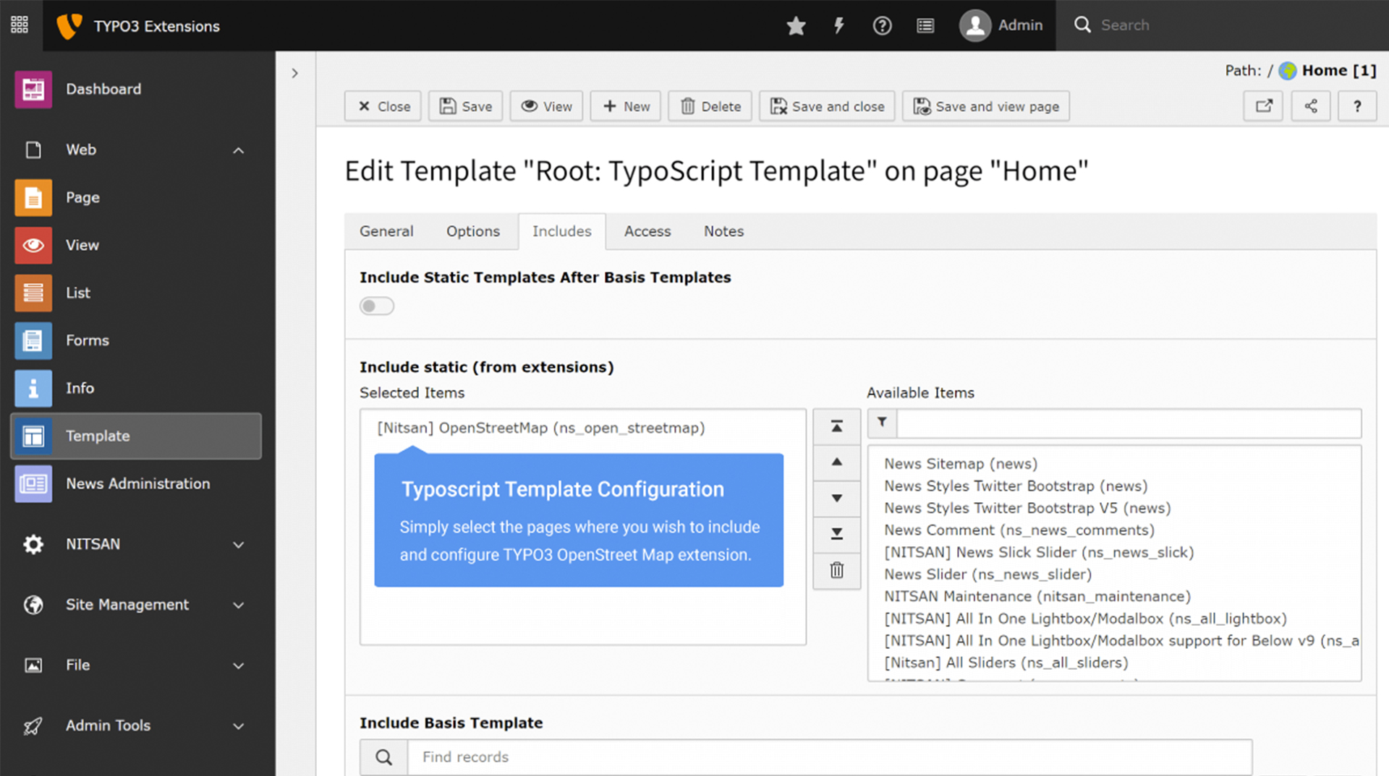Open the clear cache lightning icon

pyautogui.click(x=839, y=26)
